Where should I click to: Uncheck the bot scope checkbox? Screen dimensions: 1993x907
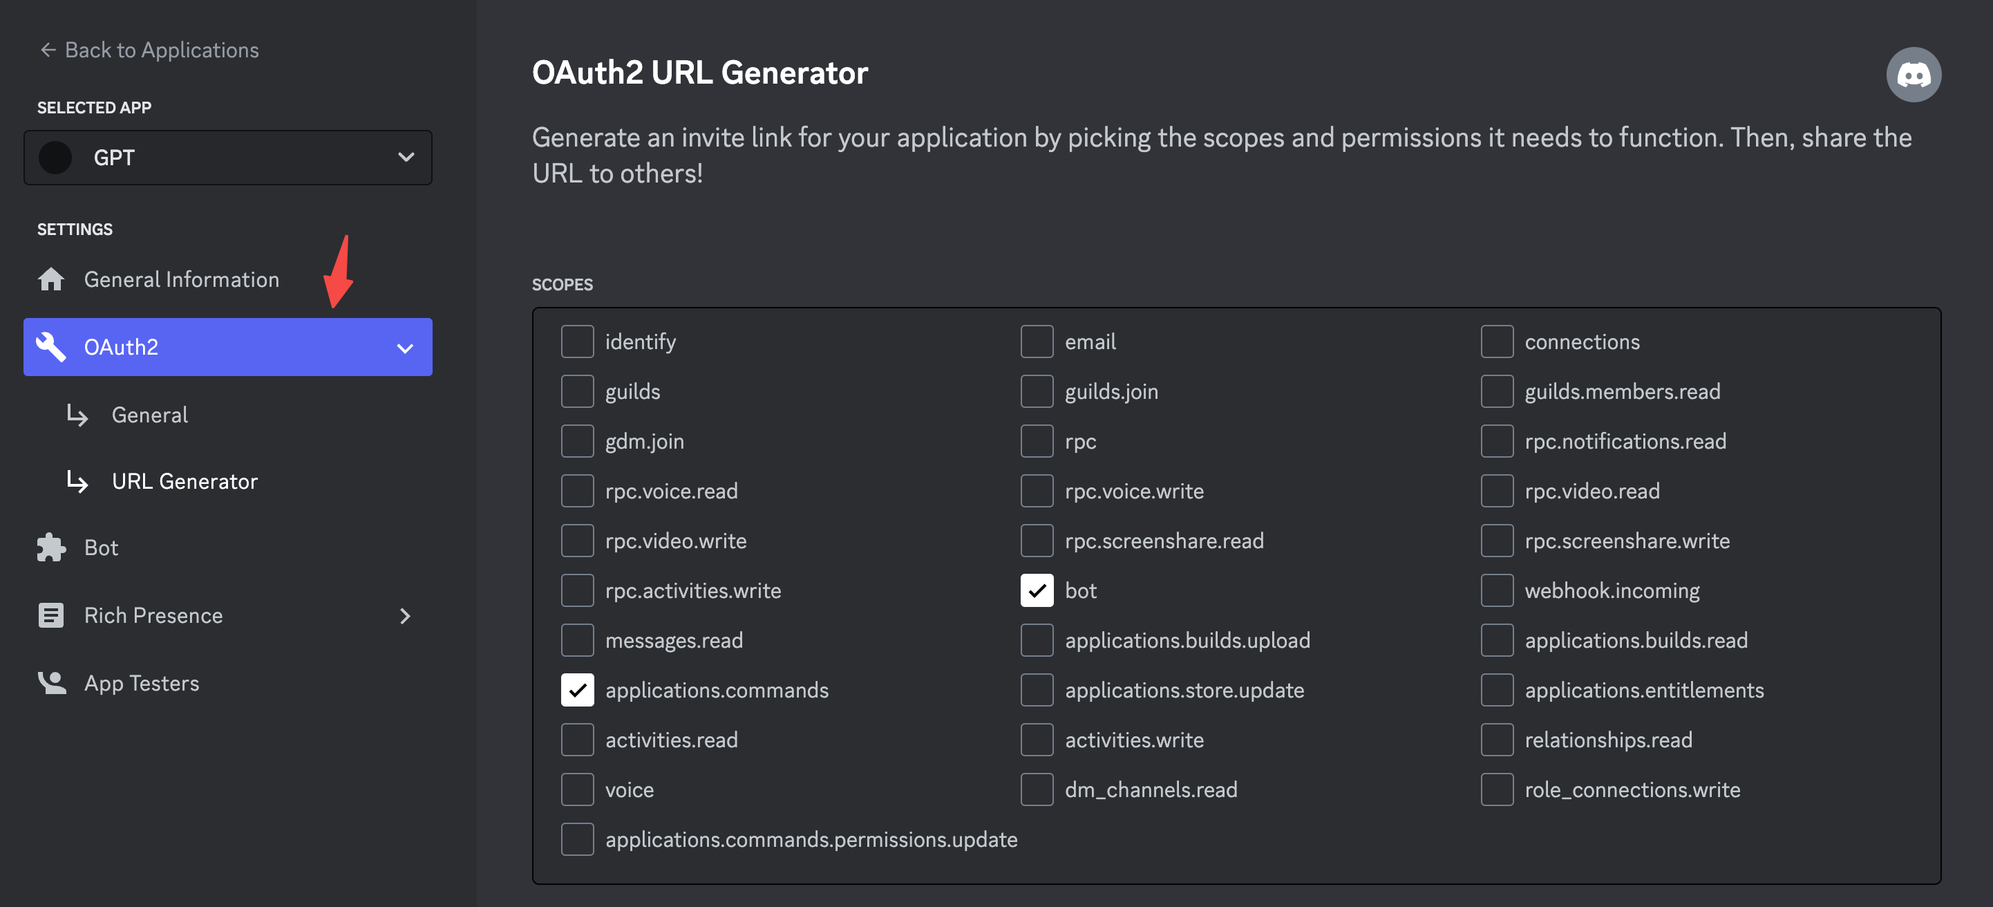click(1037, 590)
